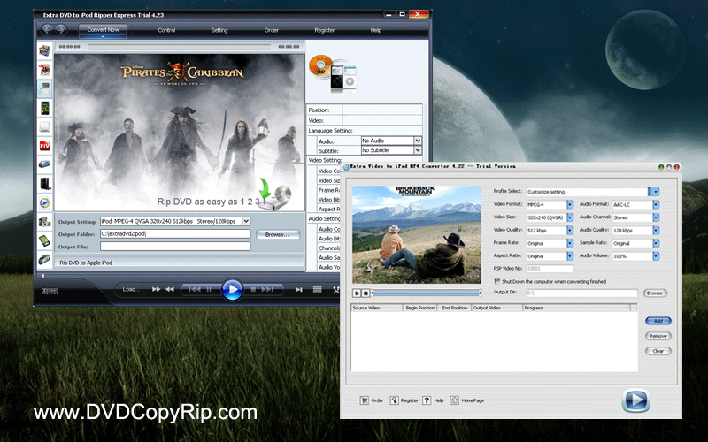Open the Video Format dropdown
The width and height of the screenshot is (708, 442).
pyautogui.click(x=570, y=205)
